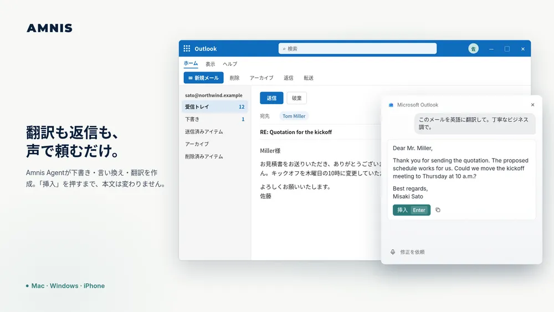
Task: Switch to the ホーム tab
Action: coord(191,63)
